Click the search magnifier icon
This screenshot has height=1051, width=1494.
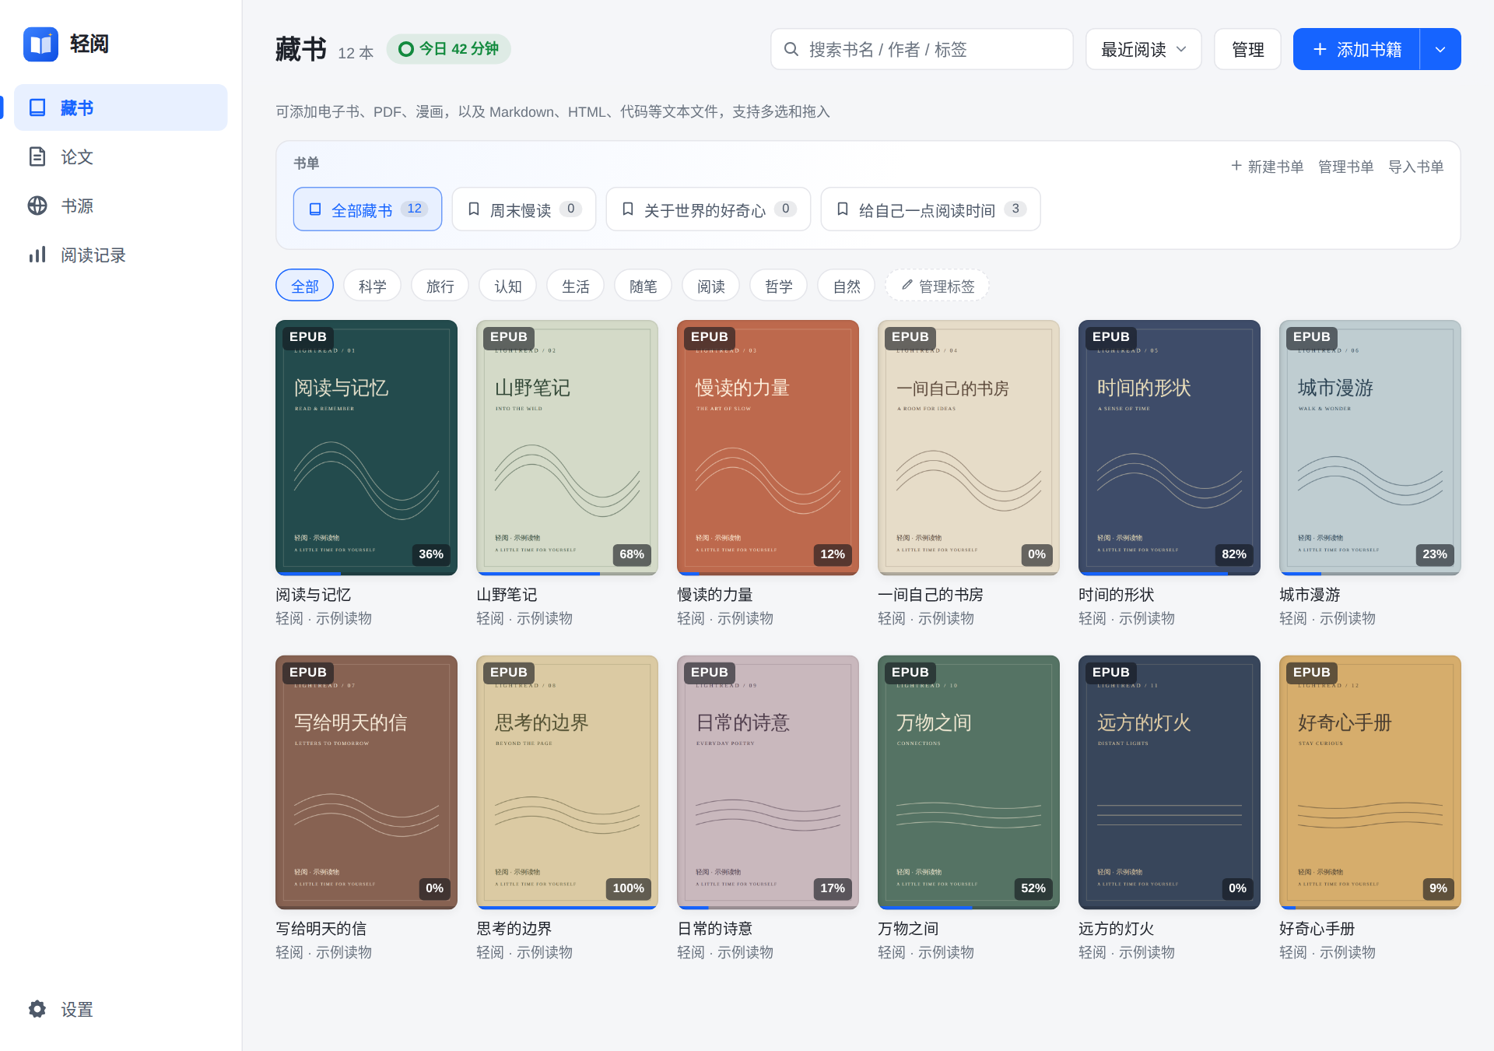pyautogui.click(x=791, y=49)
